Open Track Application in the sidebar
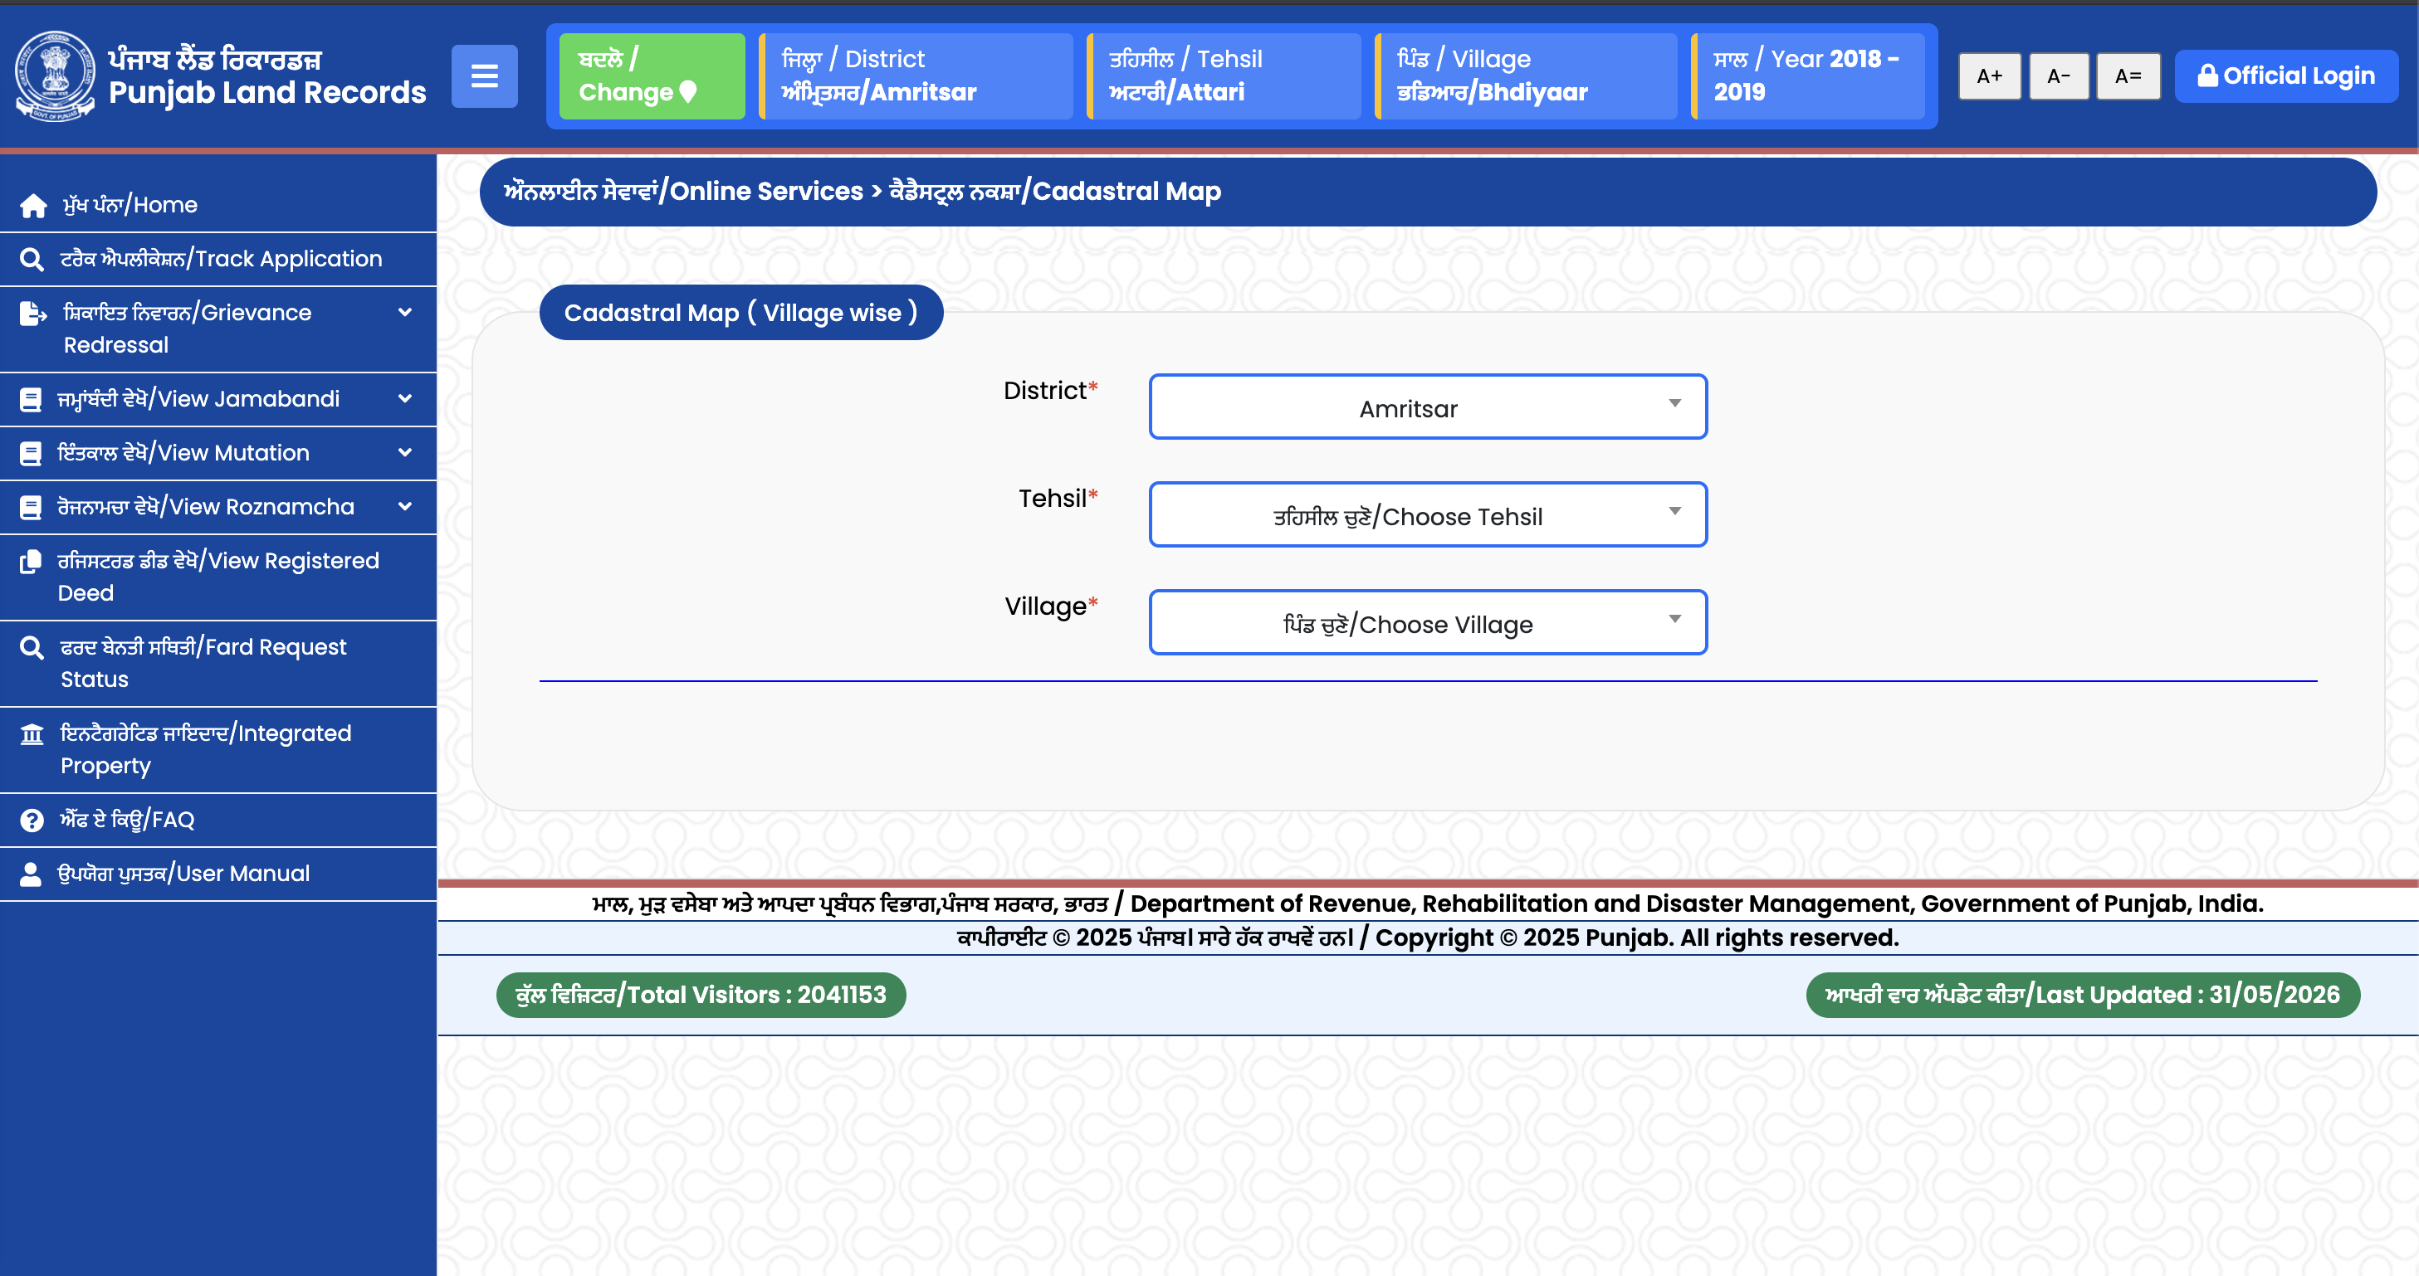 pyautogui.click(x=217, y=259)
